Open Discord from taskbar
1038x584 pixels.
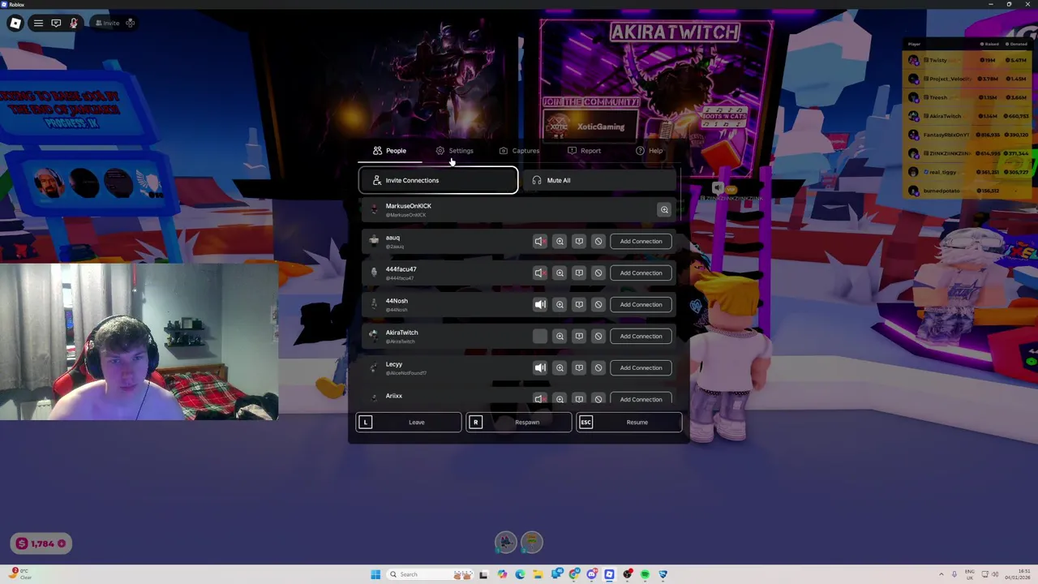(x=591, y=574)
